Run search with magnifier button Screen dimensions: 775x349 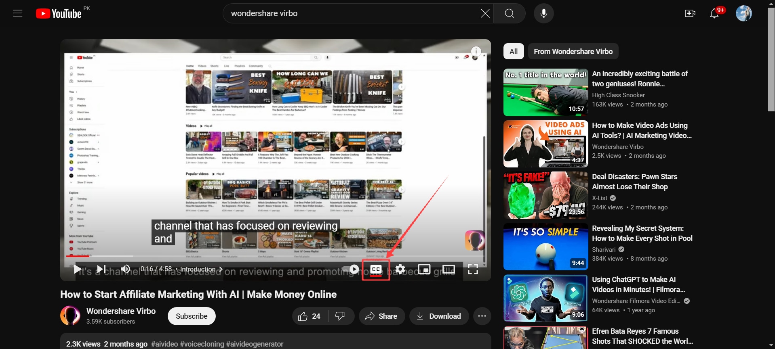[x=510, y=13]
